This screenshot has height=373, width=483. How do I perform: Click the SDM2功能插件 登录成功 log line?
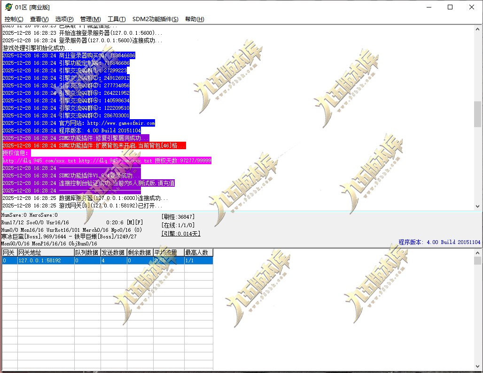tap(71, 175)
